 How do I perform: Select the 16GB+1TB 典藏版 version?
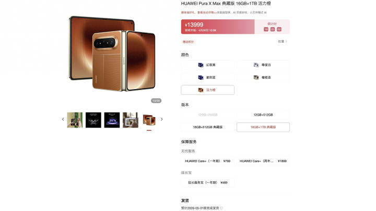point(263,127)
